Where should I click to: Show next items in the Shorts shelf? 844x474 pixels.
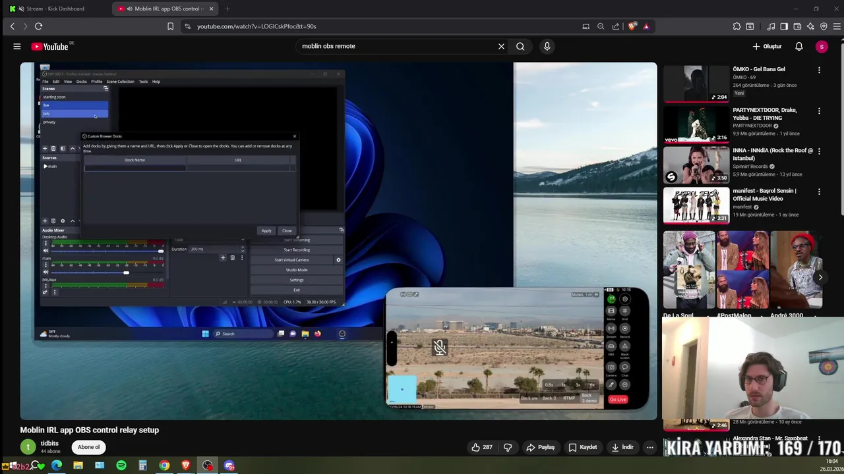point(820,277)
